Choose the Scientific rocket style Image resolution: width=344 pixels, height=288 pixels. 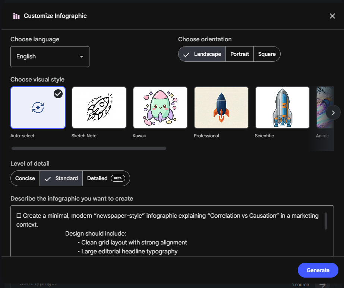pyautogui.click(x=283, y=108)
